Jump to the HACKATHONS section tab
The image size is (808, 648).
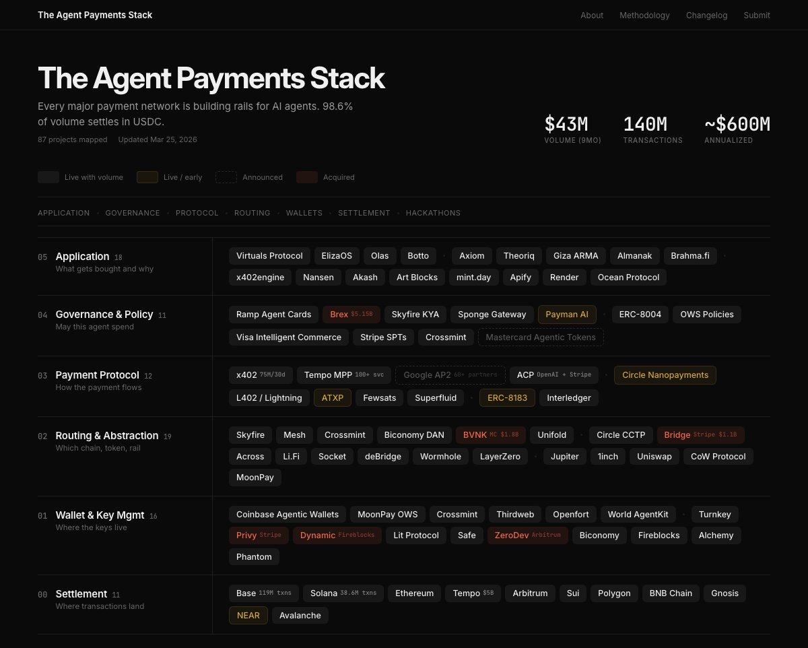[x=433, y=213]
